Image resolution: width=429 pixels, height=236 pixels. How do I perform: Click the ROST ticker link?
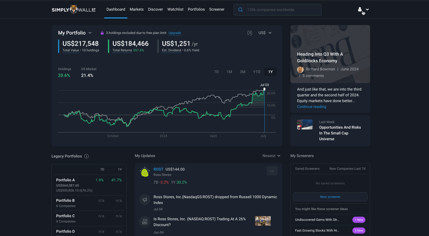click(158, 169)
